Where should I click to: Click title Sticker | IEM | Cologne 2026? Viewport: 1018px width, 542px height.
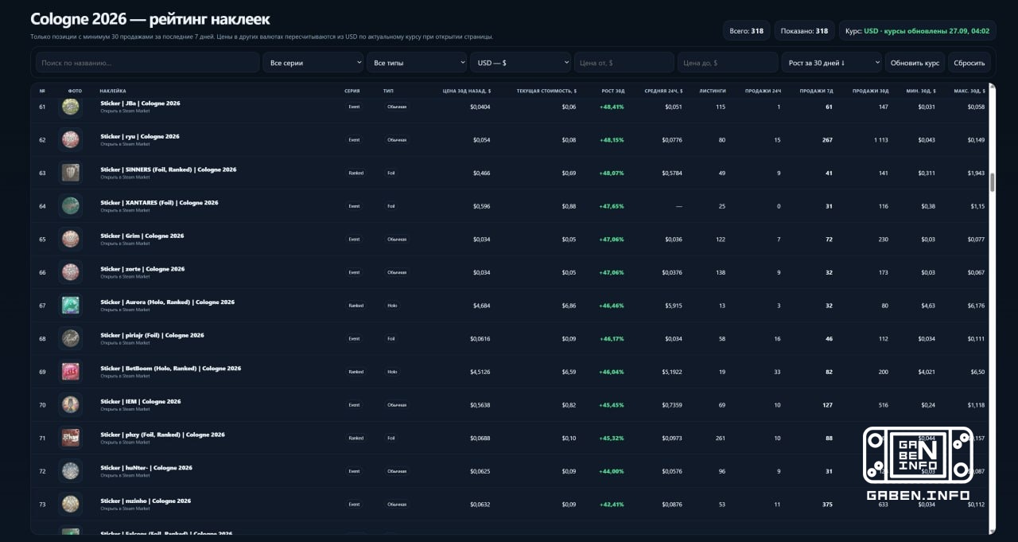[141, 401]
